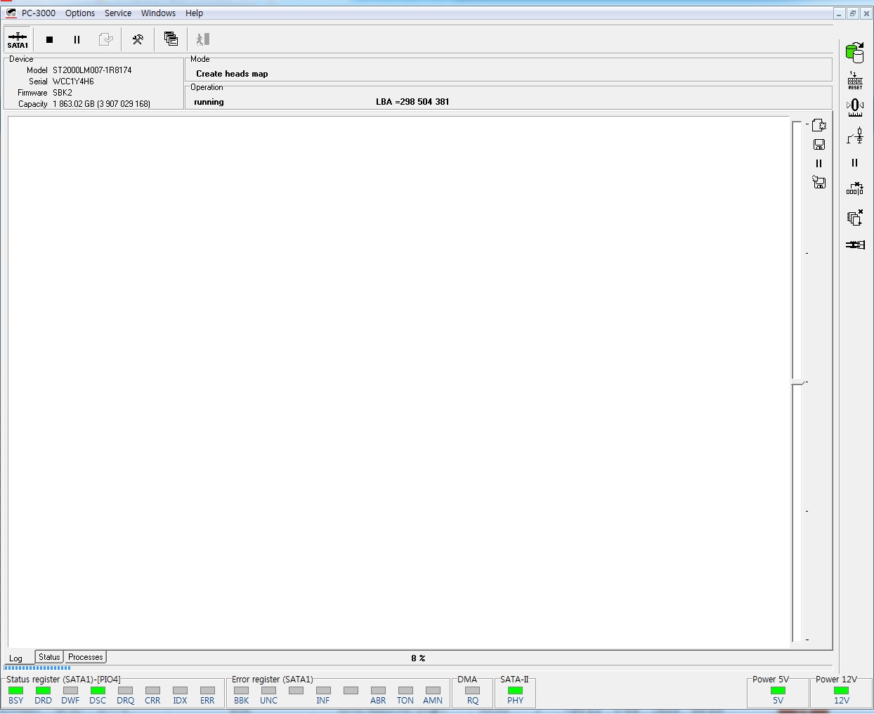Click the sector skip jump icon
This screenshot has height=714, width=874.
(x=855, y=189)
